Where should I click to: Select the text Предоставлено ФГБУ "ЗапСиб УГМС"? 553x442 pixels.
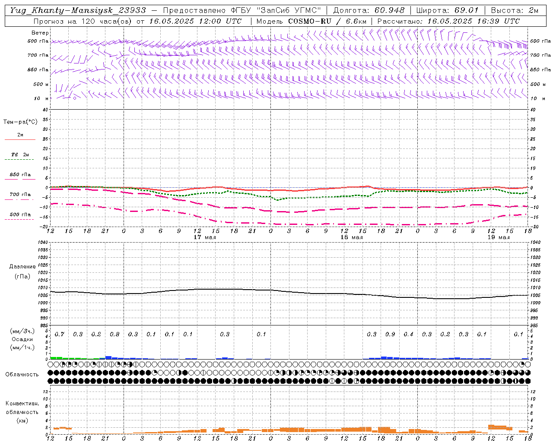[x=242, y=10]
